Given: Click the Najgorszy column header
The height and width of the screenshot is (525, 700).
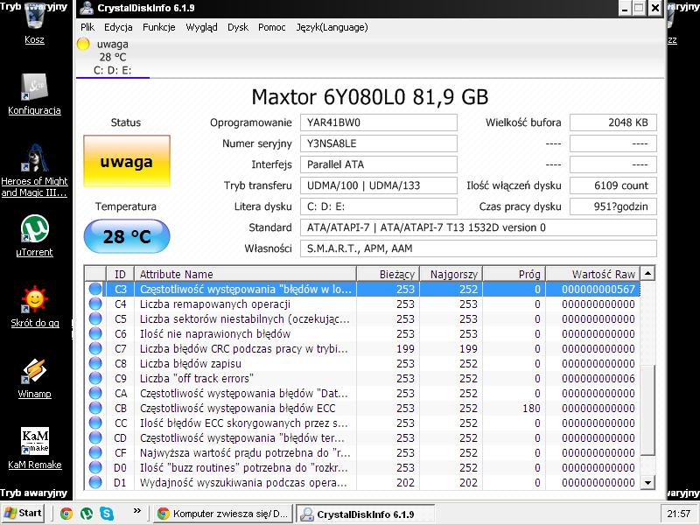Looking at the screenshot, I should click(x=451, y=274).
